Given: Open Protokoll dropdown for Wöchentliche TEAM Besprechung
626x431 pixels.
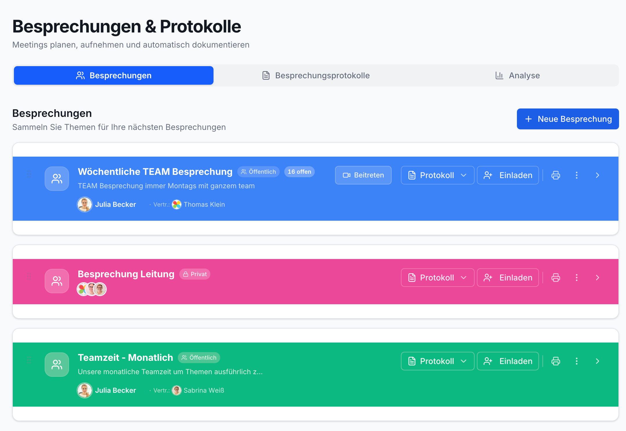Looking at the screenshot, I should (437, 175).
